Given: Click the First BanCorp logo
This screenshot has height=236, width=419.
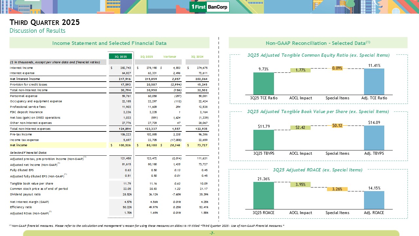Looking at the screenshot, I should click(x=209, y=7).
